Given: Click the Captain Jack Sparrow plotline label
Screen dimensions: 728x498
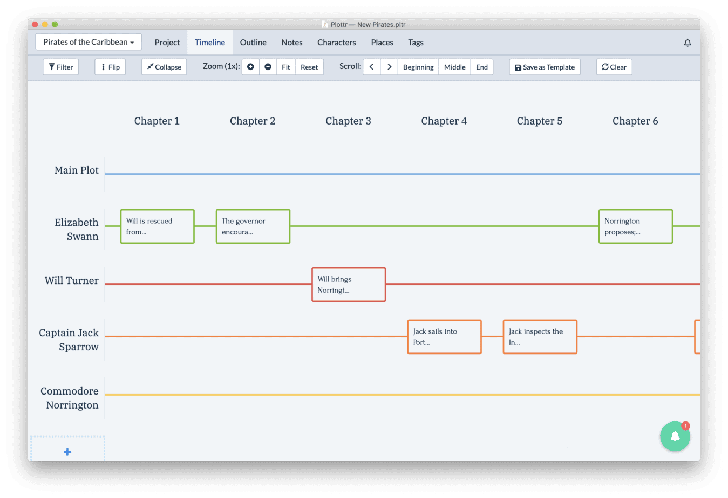Looking at the screenshot, I should pos(69,340).
